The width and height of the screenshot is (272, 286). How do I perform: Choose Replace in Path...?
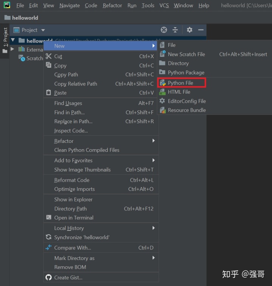(x=101, y=122)
